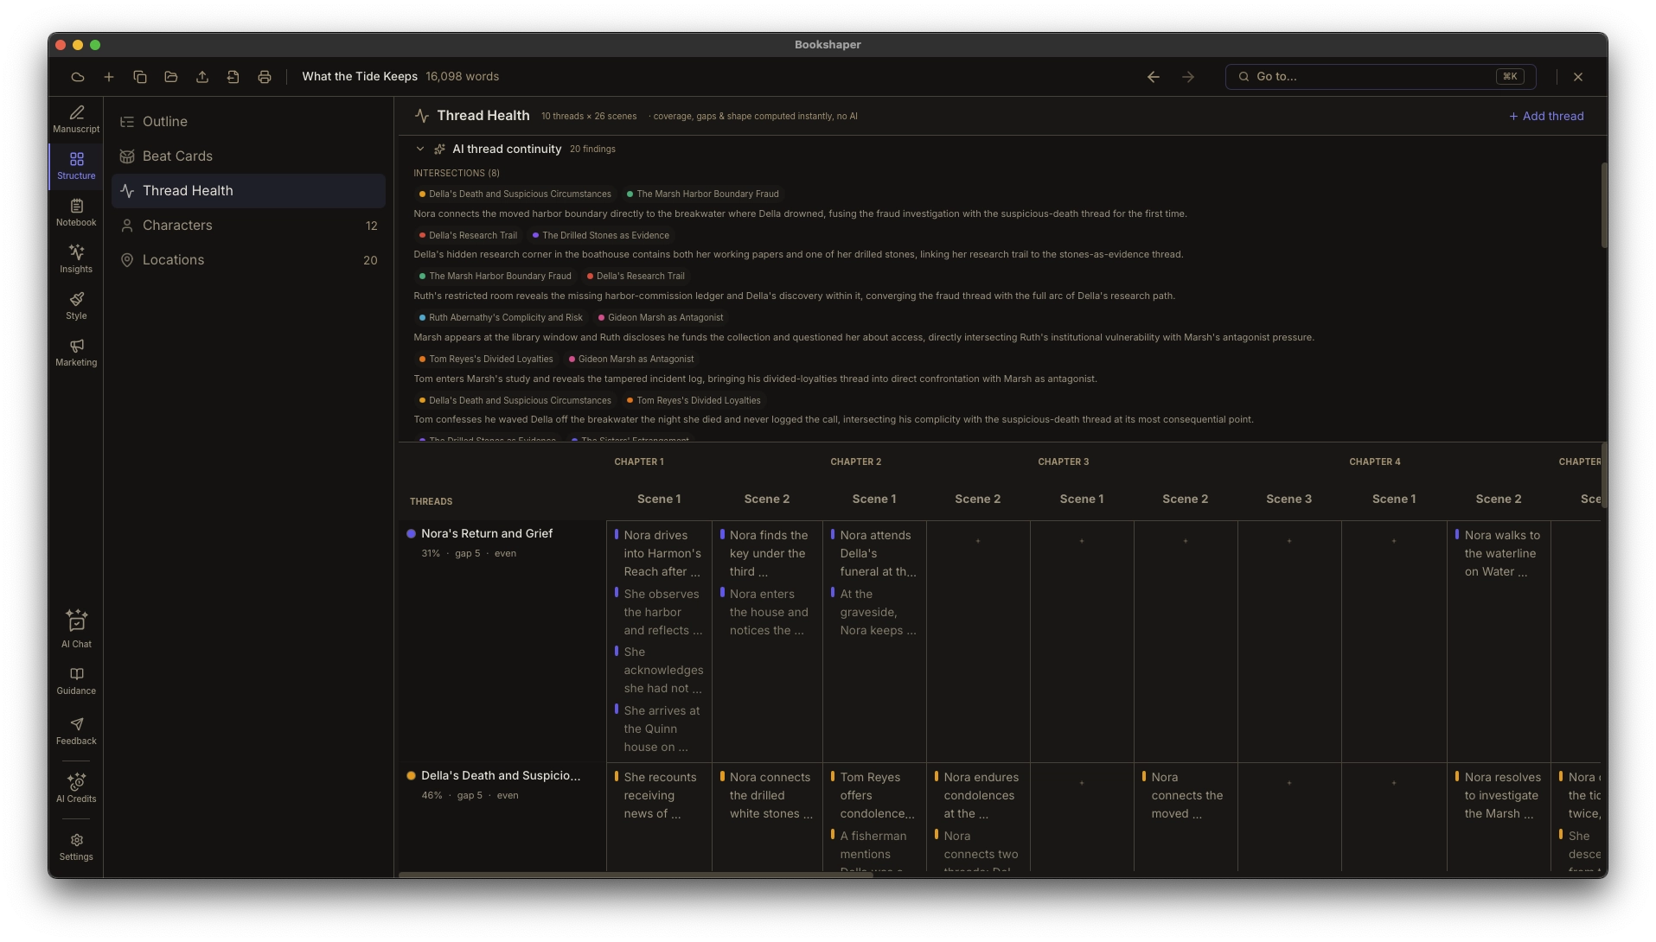Click the orange dot of Della's Death thread
The height and width of the screenshot is (942, 1656).
coord(412,776)
